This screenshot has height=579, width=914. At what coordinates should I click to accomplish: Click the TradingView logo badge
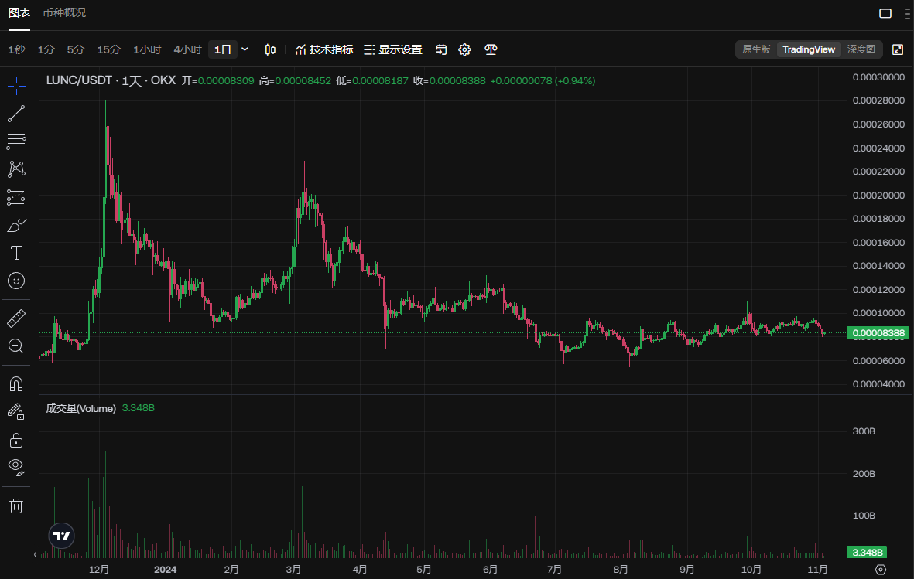(61, 536)
